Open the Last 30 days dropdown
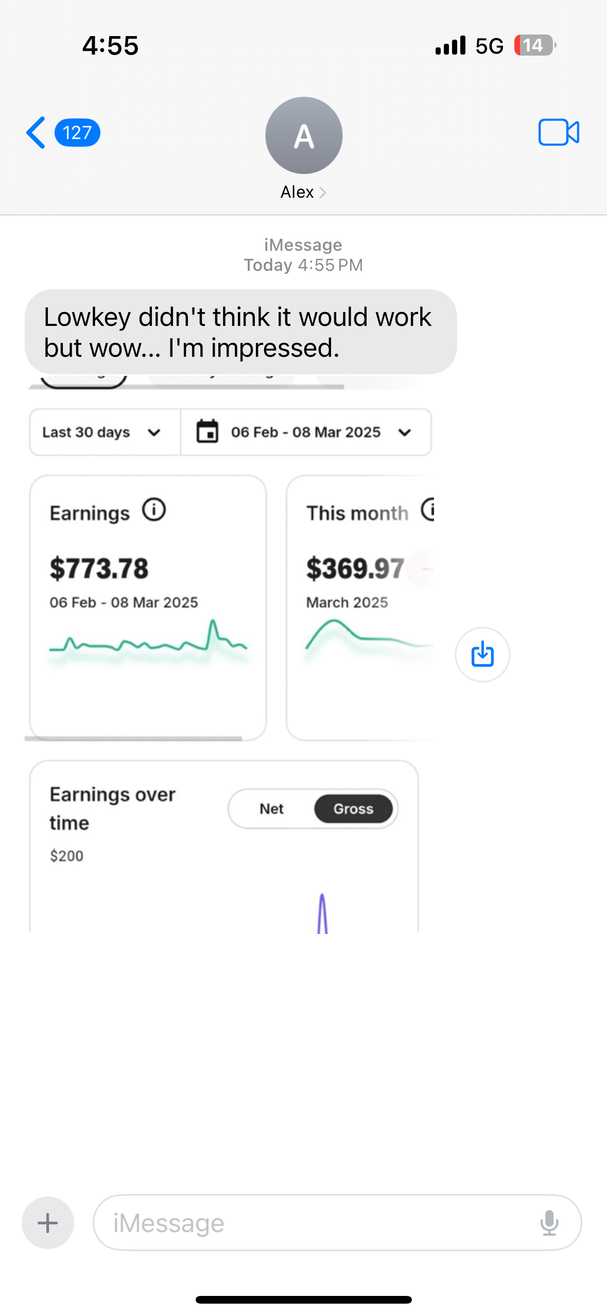The width and height of the screenshot is (607, 1316). tap(103, 432)
